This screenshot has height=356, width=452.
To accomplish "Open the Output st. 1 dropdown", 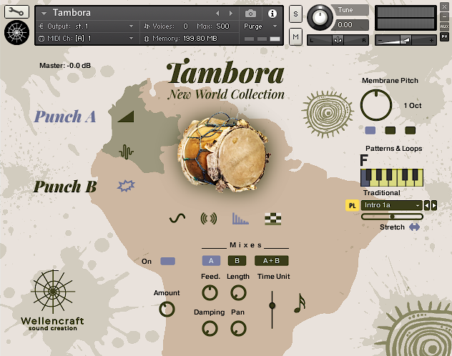I will point(87,26).
